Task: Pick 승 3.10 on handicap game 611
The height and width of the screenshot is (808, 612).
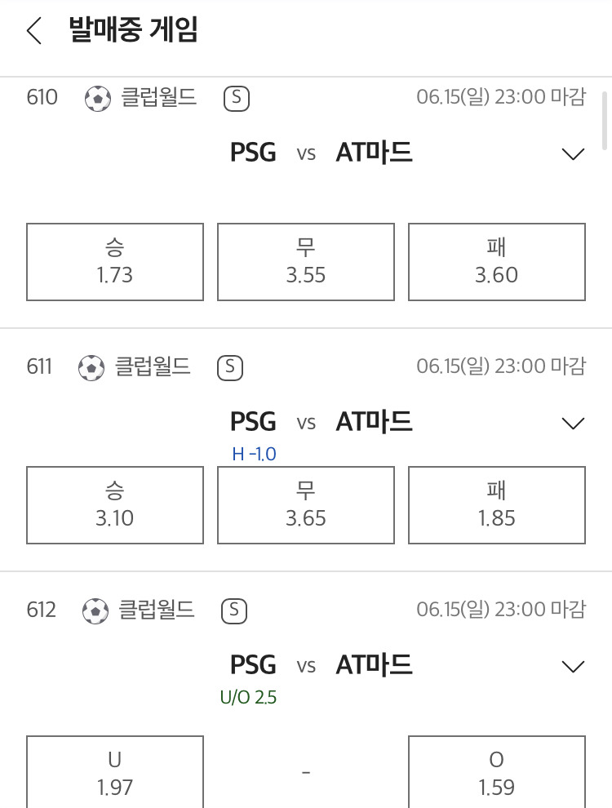Action: tap(115, 505)
